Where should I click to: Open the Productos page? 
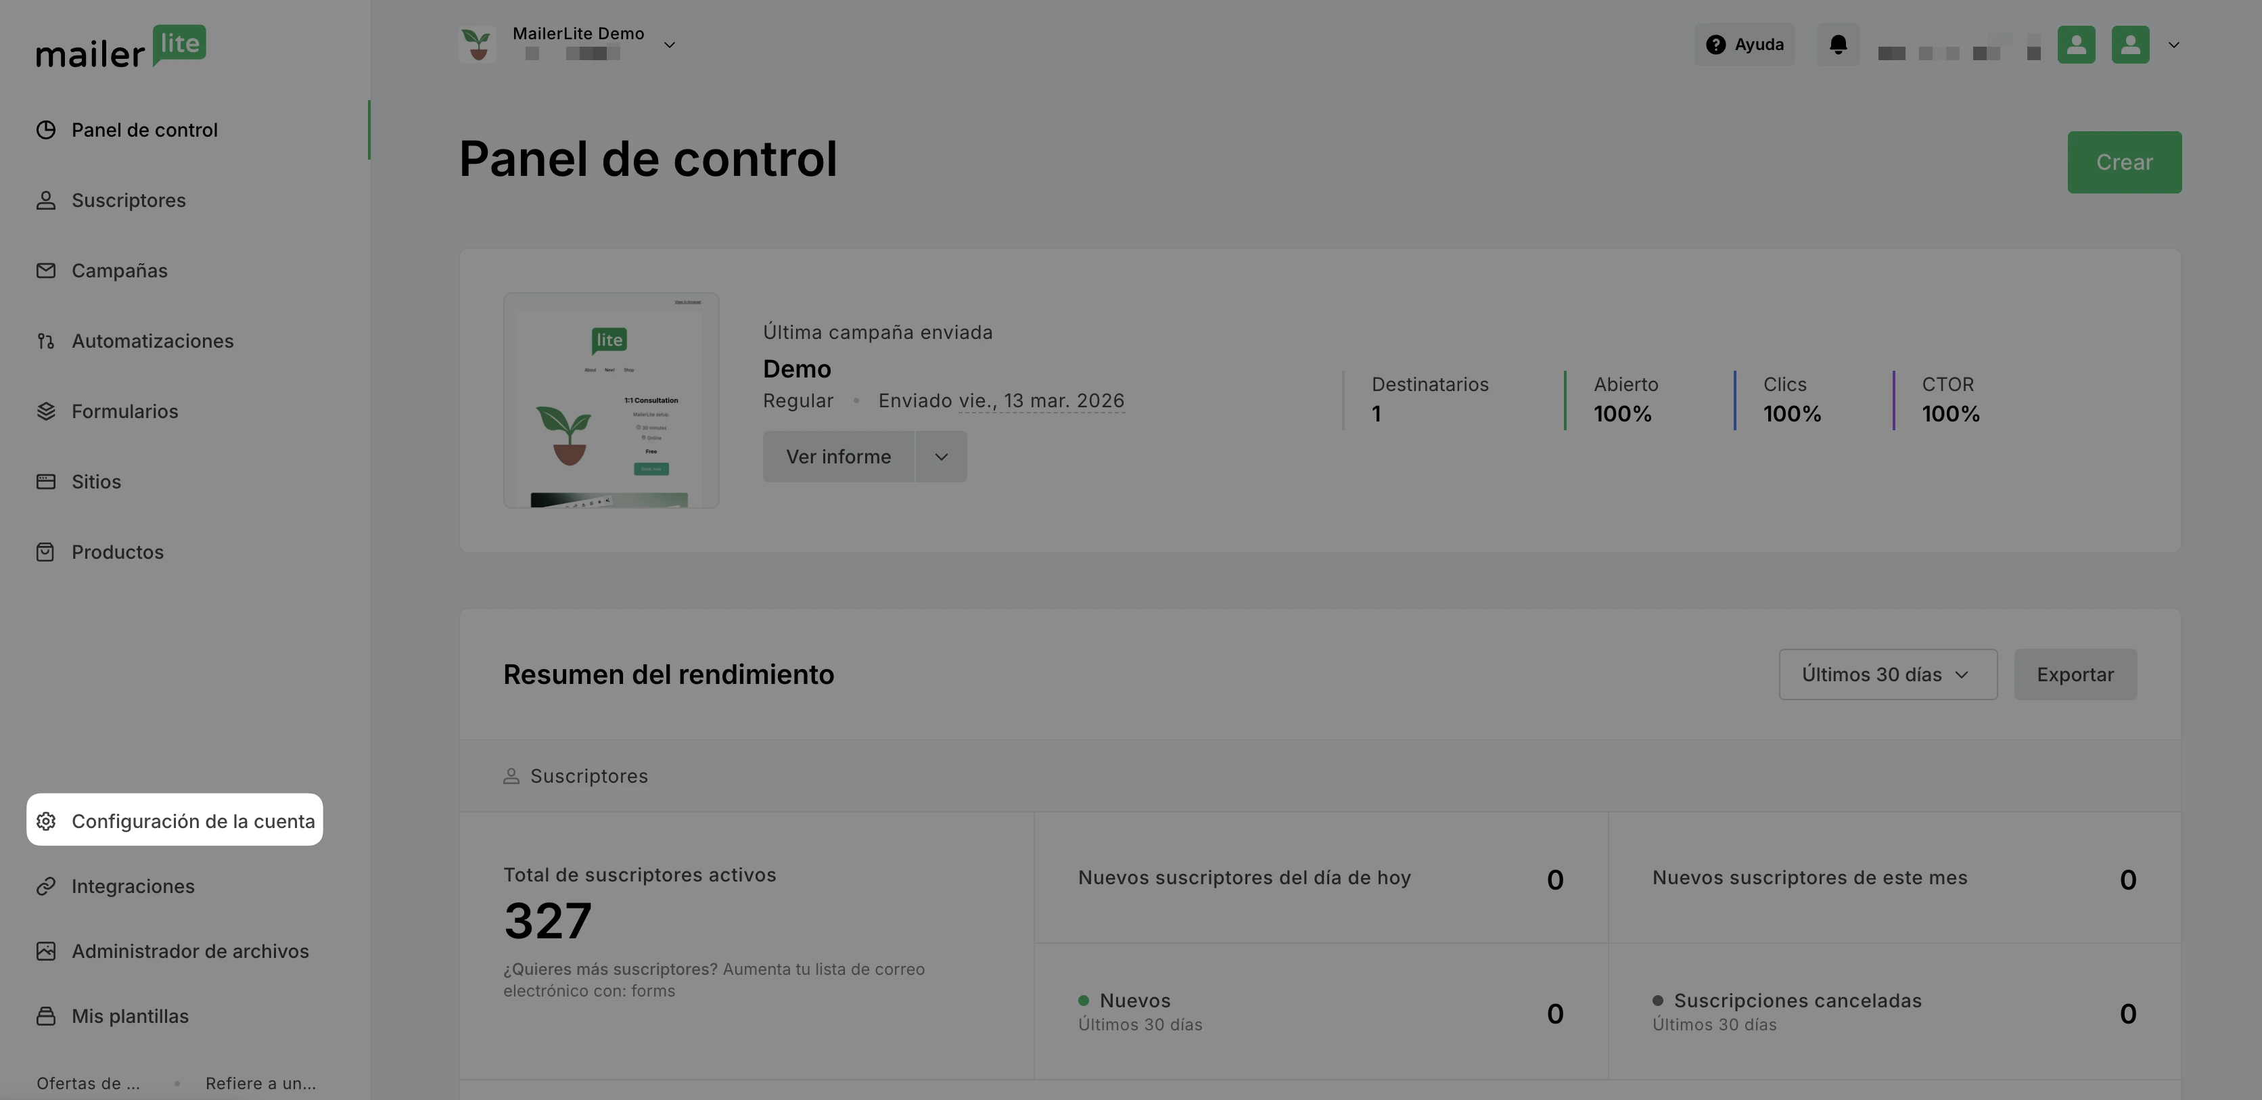click(117, 551)
